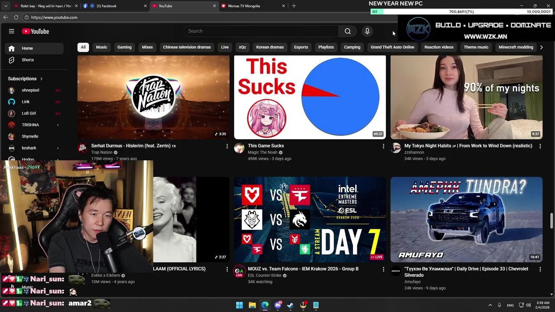Go back with browser back arrow
The height and width of the screenshot is (312, 555).
6,17
